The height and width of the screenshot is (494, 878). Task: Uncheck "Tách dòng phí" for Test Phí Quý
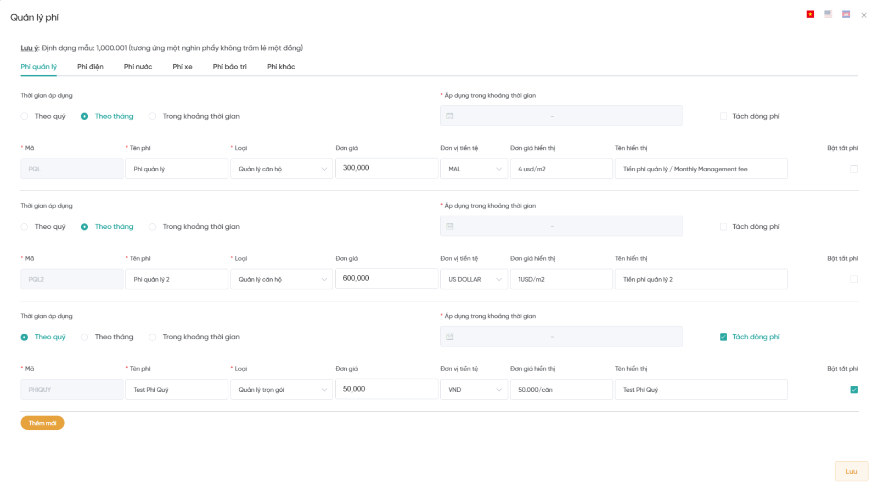pos(723,337)
